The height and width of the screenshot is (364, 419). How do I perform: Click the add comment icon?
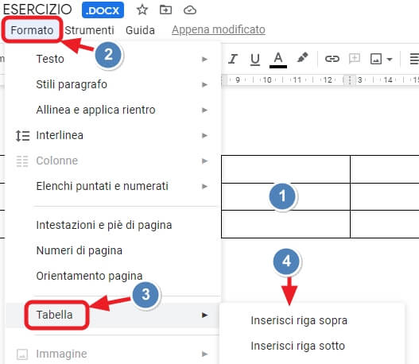tap(355, 59)
